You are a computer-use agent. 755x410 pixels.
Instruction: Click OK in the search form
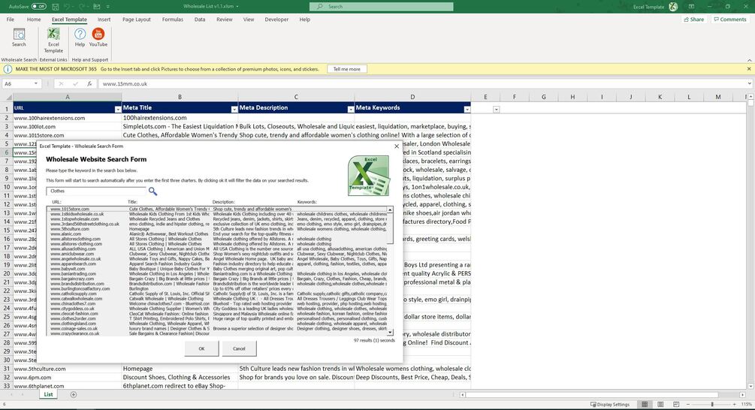(201, 348)
